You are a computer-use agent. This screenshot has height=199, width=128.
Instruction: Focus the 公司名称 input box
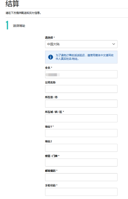pos(81,89)
